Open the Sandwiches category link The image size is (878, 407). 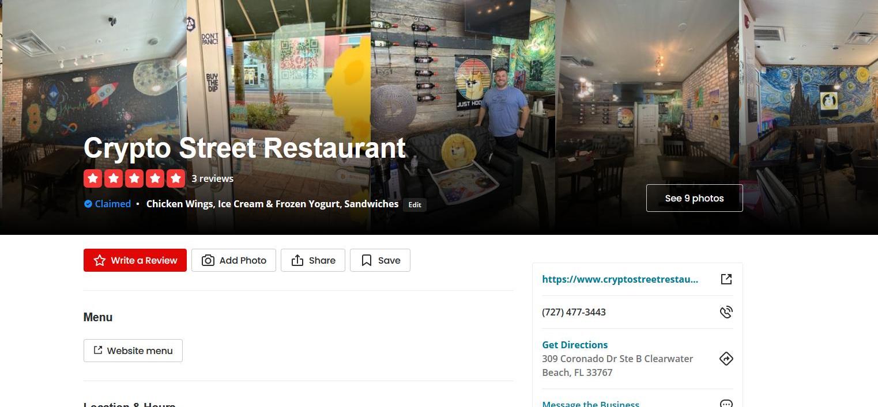(371, 204)
